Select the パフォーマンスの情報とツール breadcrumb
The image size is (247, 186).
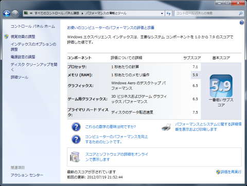click(x=106, y=13)
